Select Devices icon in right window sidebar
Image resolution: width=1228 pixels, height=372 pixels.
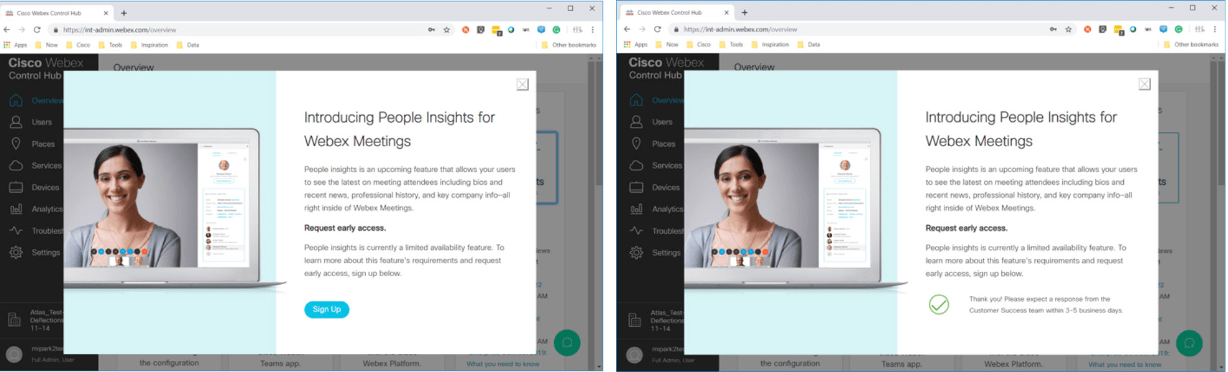click(x=636, y=188)
